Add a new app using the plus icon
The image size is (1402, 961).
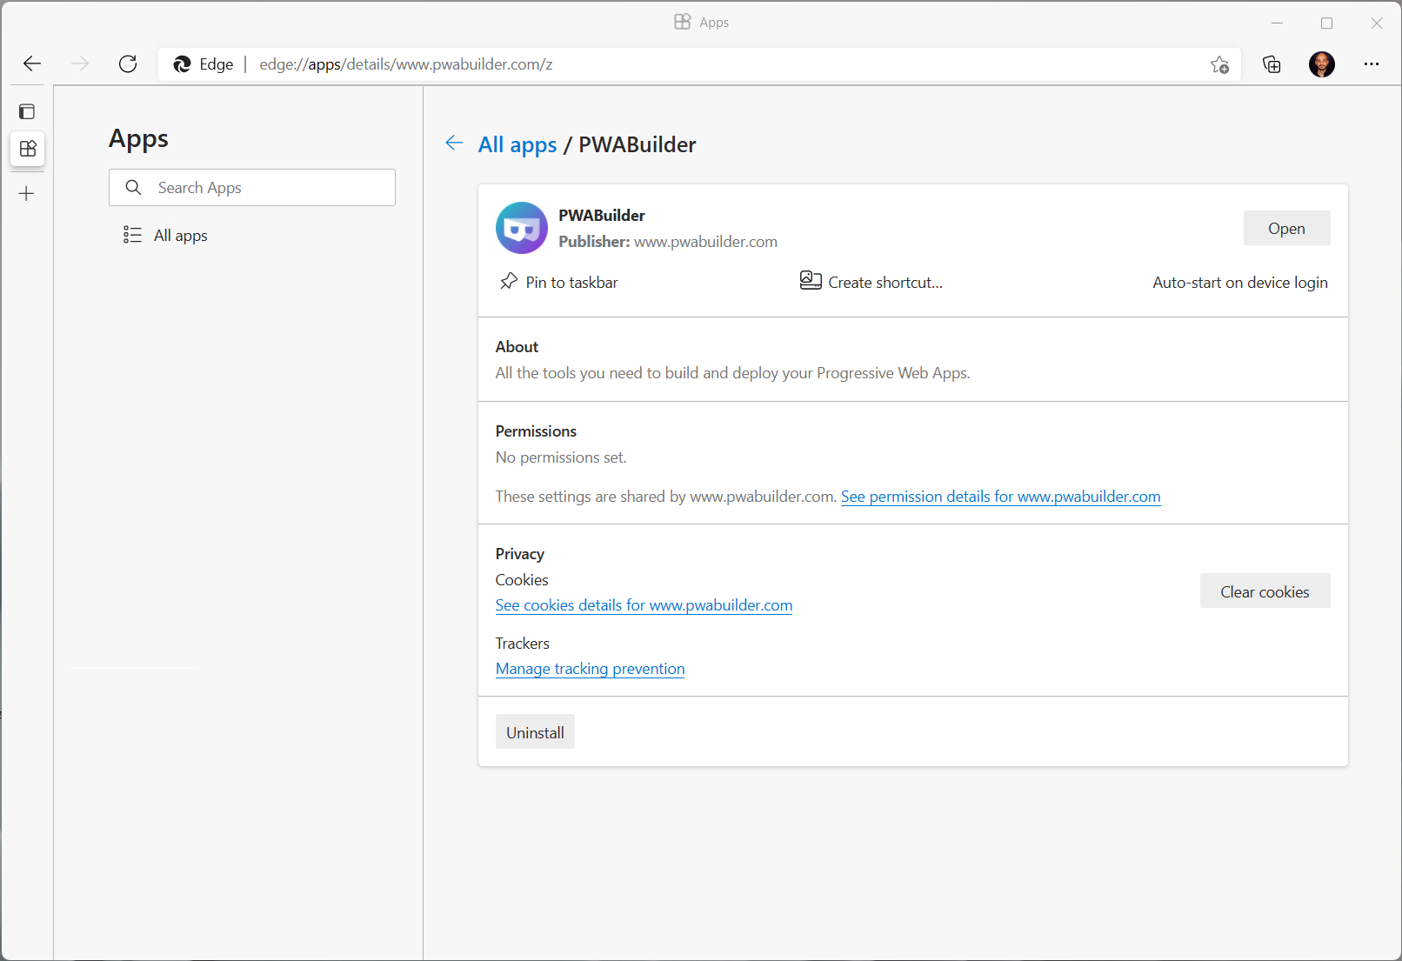[x=26, y=194]
